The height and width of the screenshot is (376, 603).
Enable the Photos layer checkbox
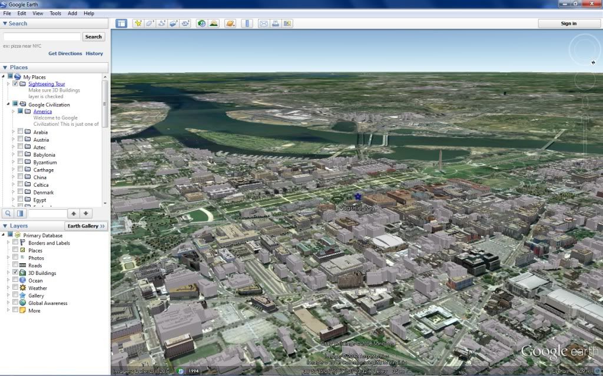pyautogui.click(x=15, y=257)
